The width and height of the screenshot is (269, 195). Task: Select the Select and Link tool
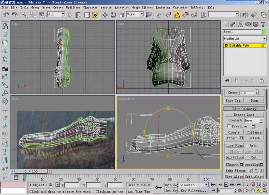pyautogui.click(x=25, y=15)
